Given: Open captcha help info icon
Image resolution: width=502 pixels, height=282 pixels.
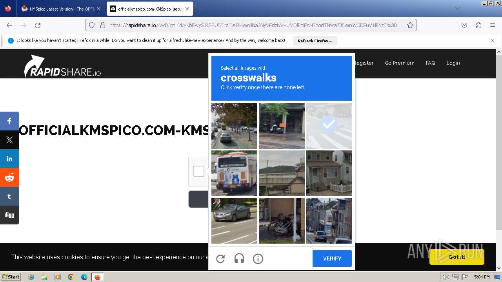Looking at the screenshot, I should coord(258,258).
